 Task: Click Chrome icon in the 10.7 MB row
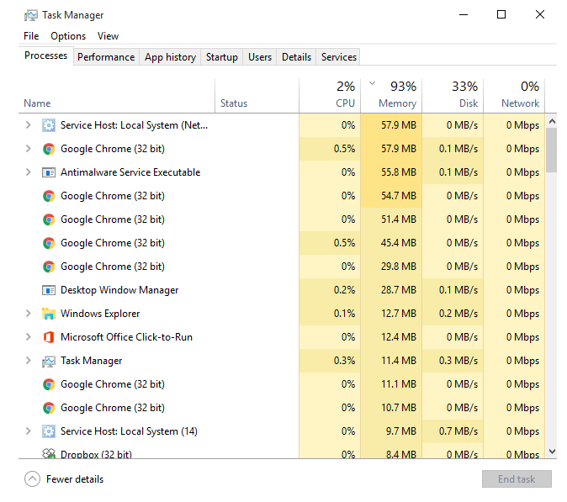coord(49,408)
